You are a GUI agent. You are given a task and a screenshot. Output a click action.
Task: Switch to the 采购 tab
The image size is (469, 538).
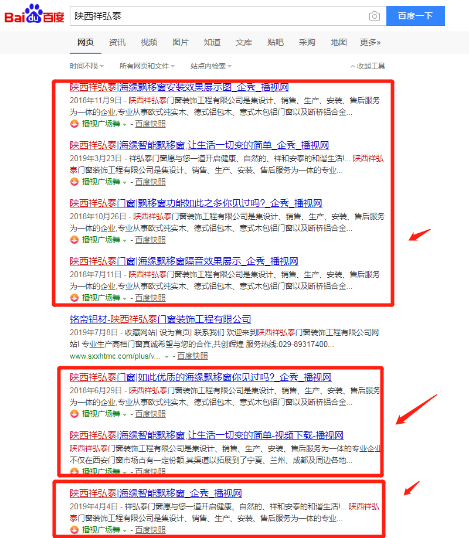pos(307,42)
